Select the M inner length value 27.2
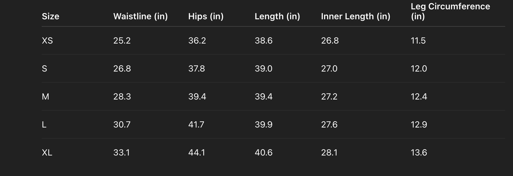This screenshot has height=176, width=513. tap(329, 97)
